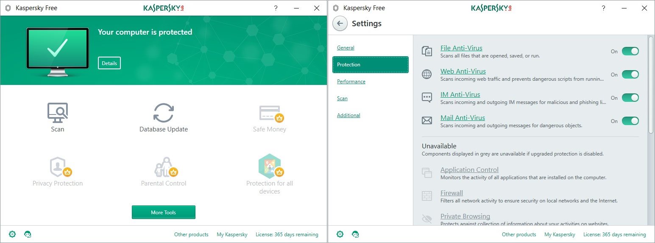This screenshot has height=243, width=655.
Task: Click My Kaspersky in main window footer
Action: 232,234
